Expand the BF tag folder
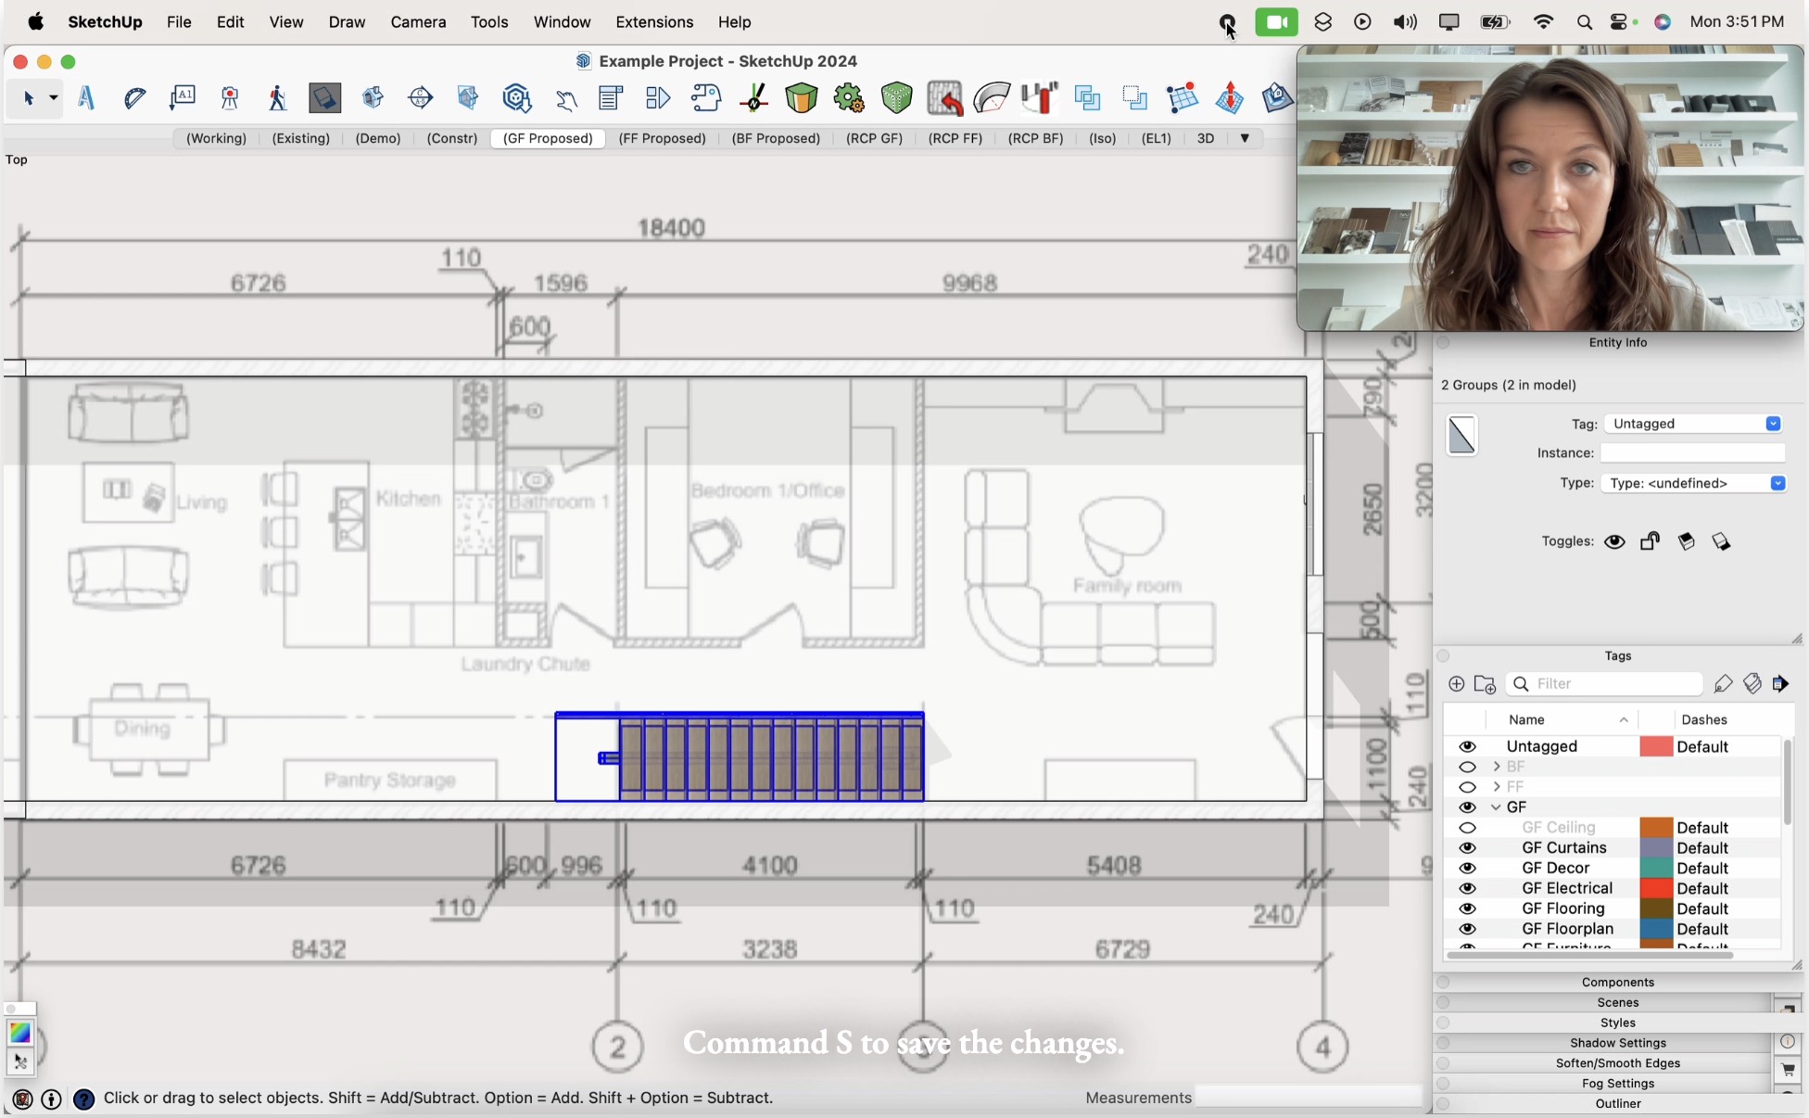This screenshot has width=1809, height=1118. pos(1496,767)
